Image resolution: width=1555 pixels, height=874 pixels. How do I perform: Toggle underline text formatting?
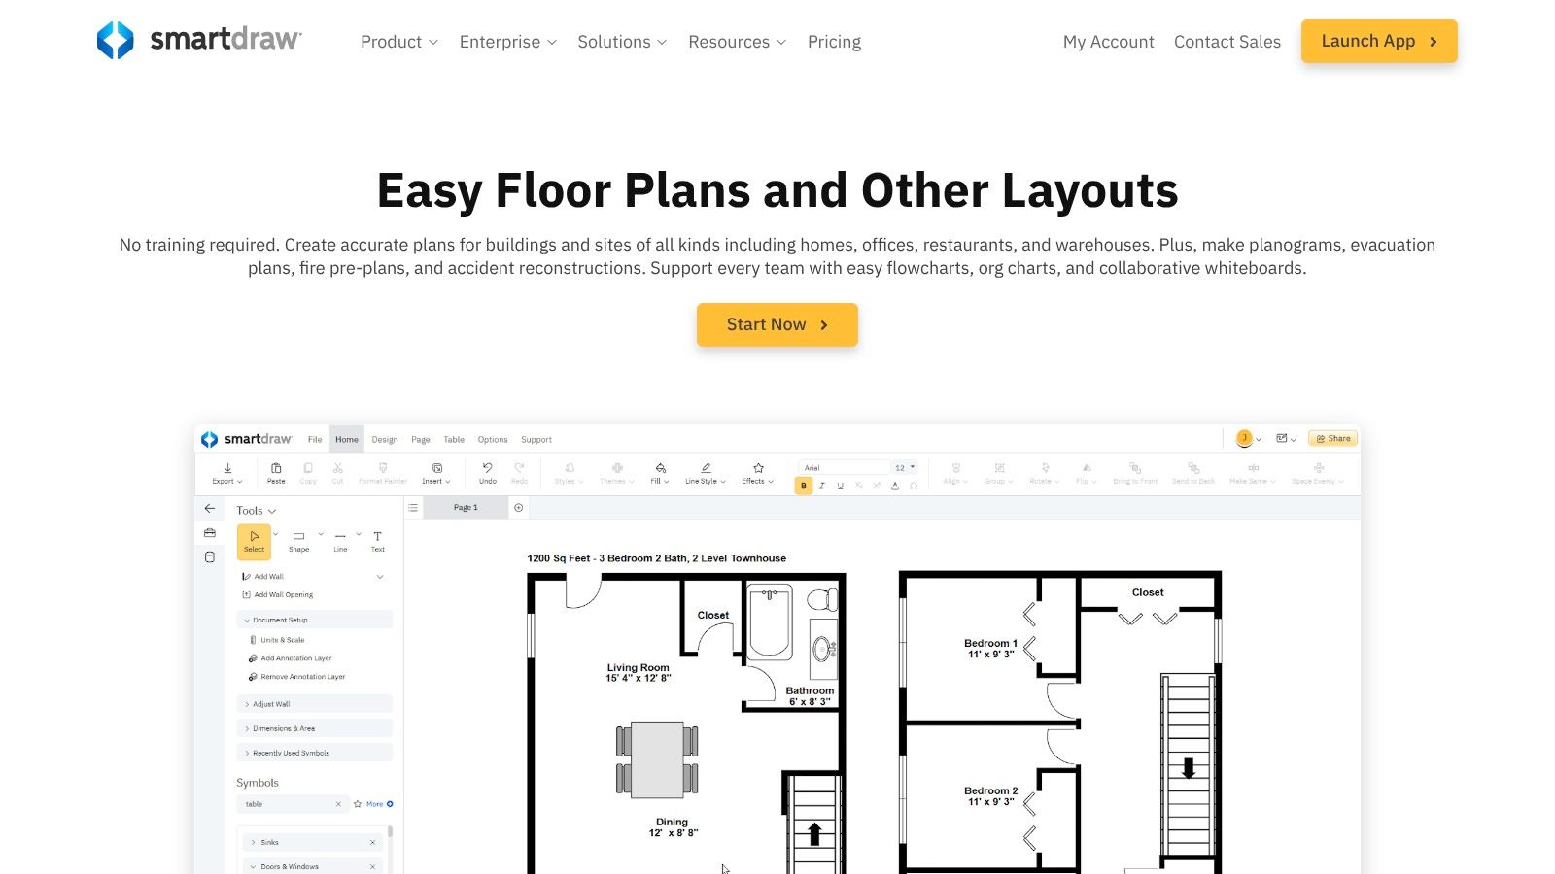pos(841,486)
